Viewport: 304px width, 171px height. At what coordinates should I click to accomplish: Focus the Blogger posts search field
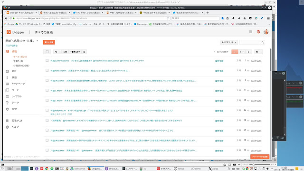coord(252,42)
